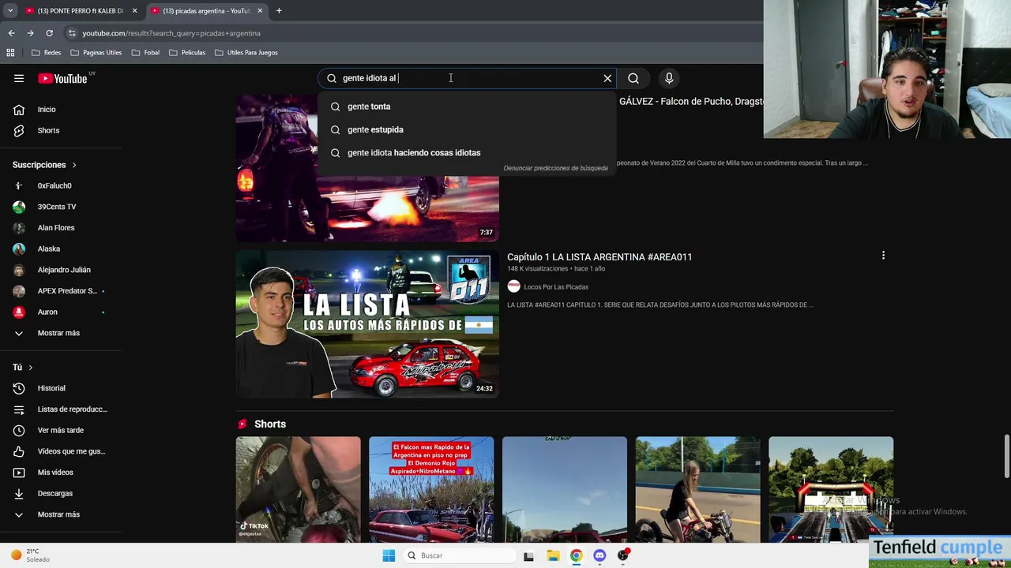Select the suggestion 'gente tonta'
The height and width of the screenshot is (568, 1011).
(x=467, y=106)
